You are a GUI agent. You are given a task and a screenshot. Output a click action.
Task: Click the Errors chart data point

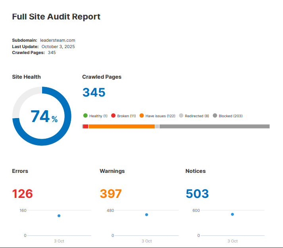pos(59,216)
